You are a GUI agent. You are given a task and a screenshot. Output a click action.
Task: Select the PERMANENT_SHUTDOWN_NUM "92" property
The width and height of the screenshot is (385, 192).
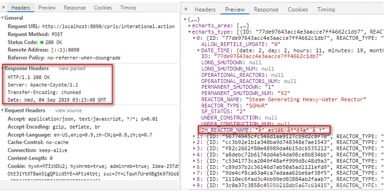click(x=246, y=93)
